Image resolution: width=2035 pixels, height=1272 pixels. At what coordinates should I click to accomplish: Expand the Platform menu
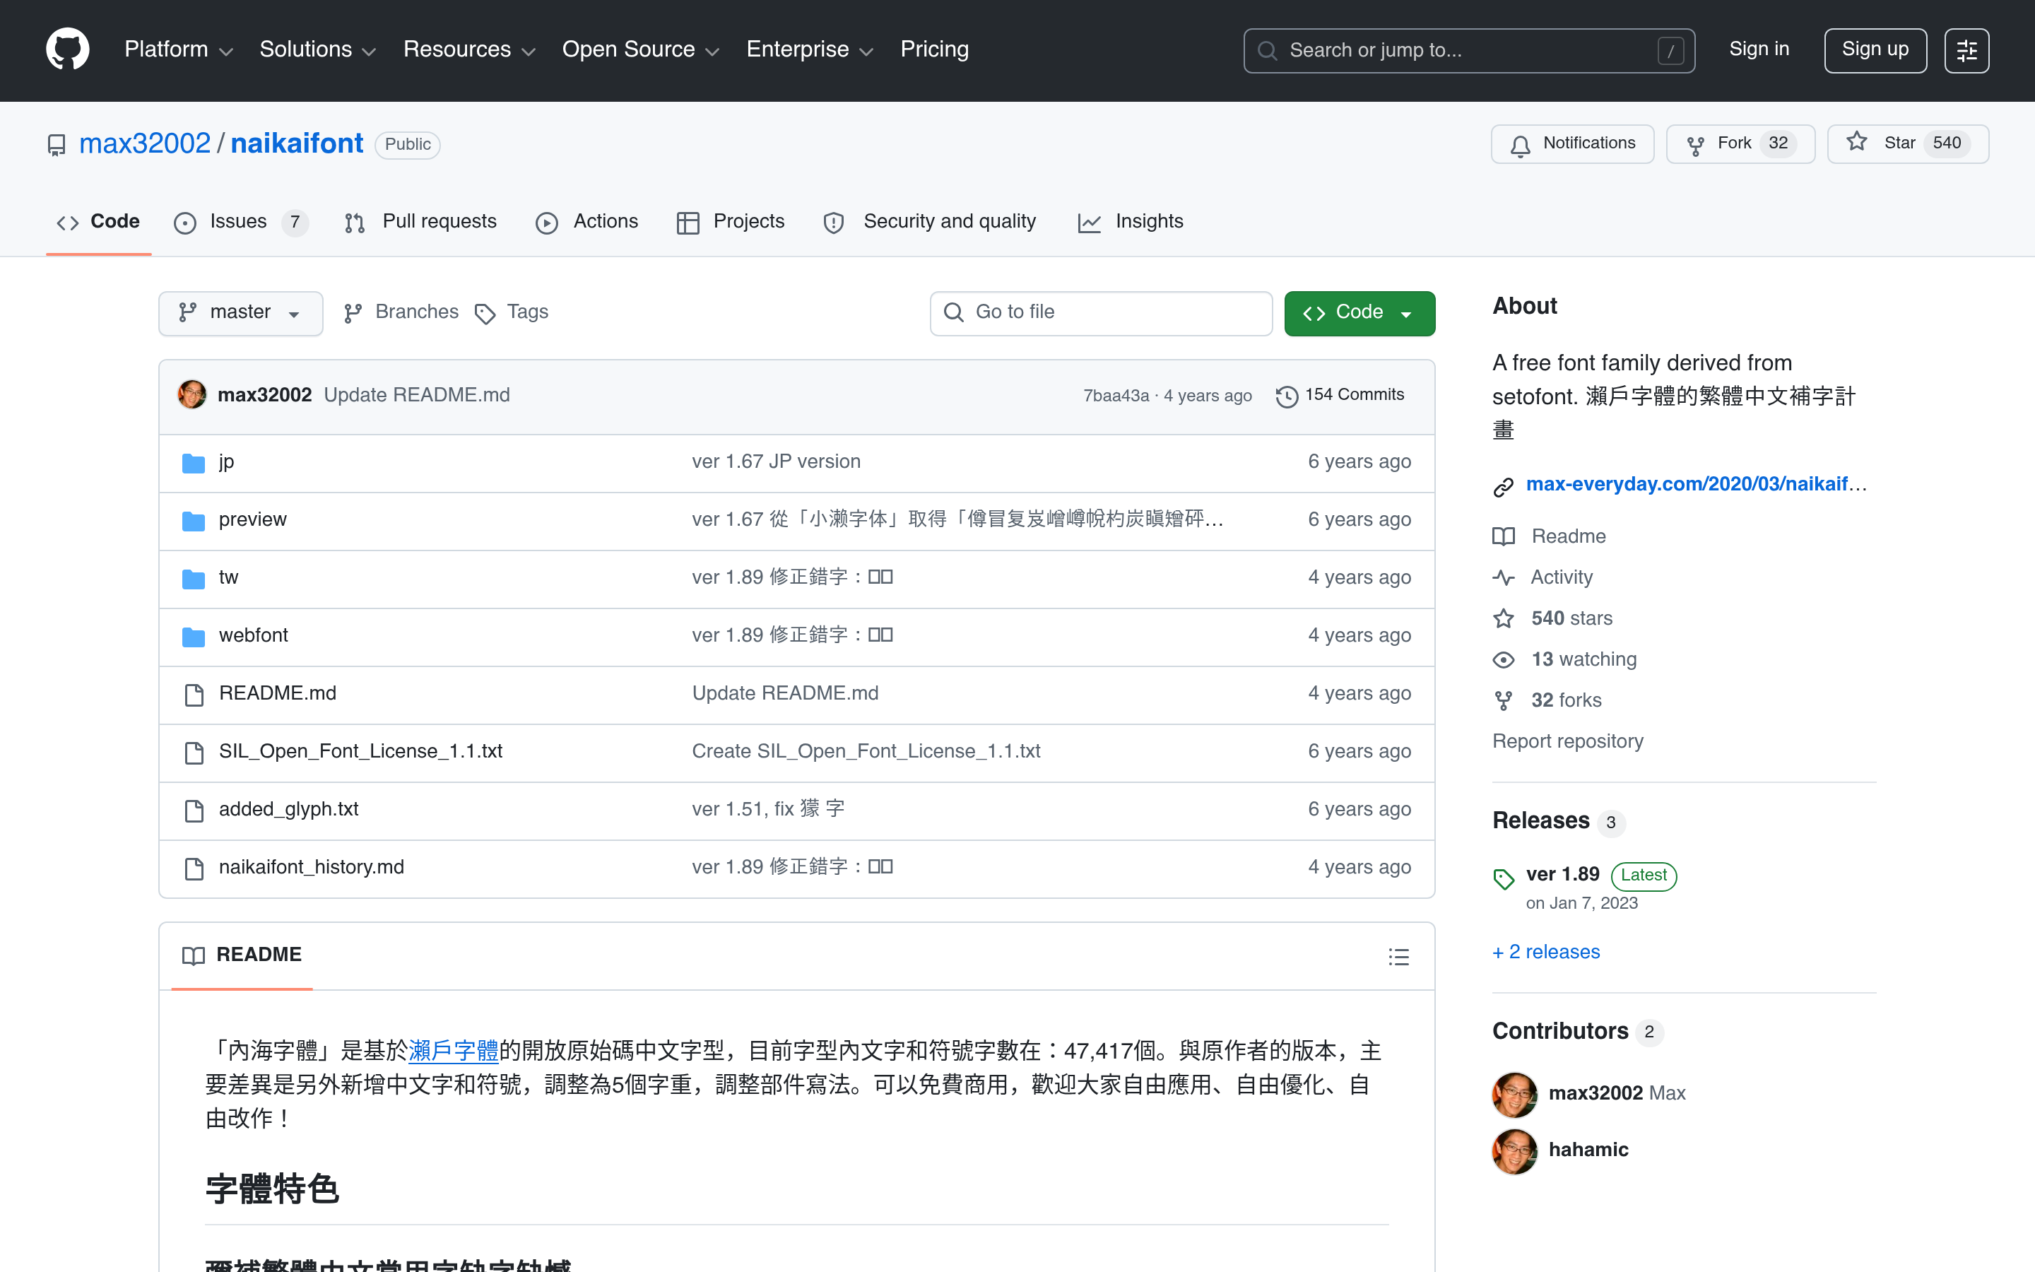point(178,49)
